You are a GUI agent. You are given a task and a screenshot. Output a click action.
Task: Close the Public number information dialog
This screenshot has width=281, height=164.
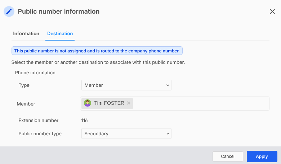point(272,11)
